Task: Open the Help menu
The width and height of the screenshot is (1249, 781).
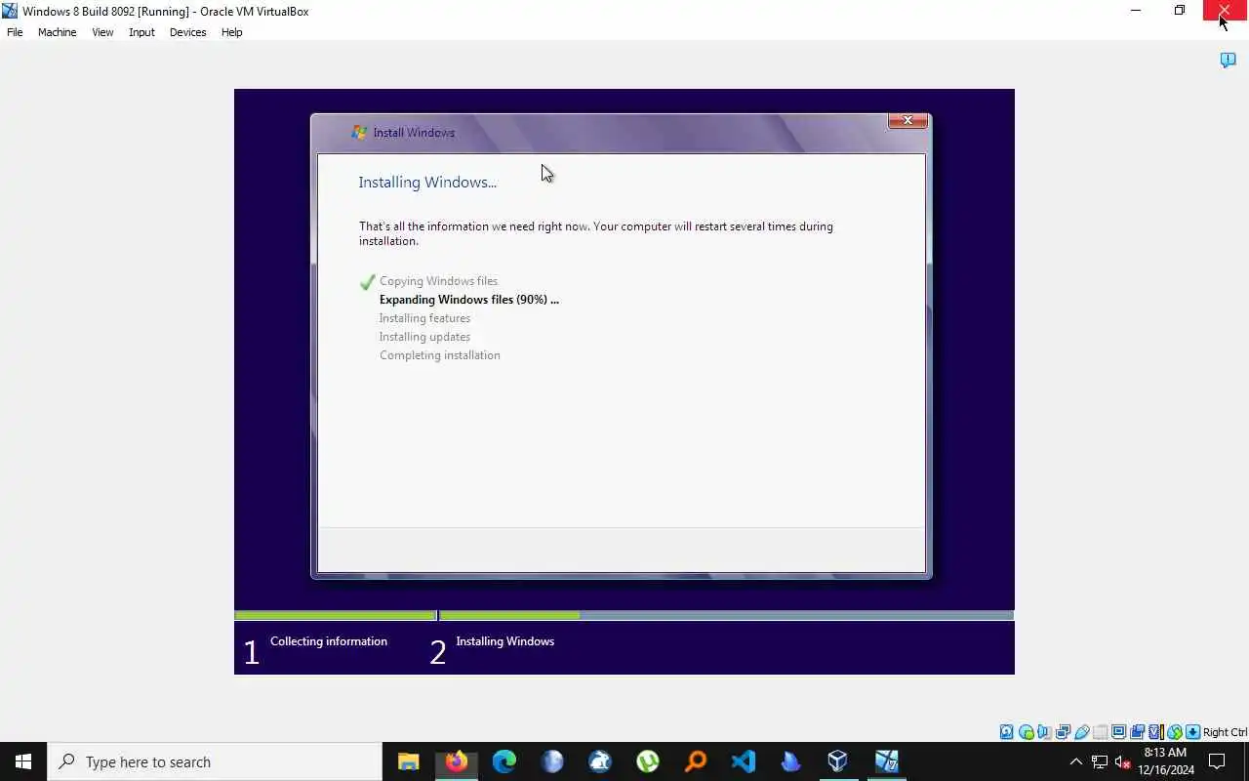Action: coord(231,32)
